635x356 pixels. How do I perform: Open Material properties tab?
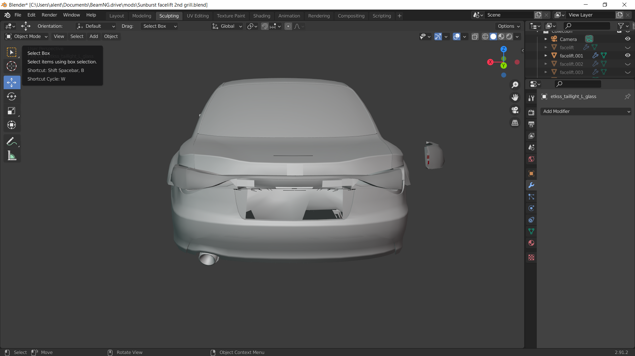[x=531, y=243]
